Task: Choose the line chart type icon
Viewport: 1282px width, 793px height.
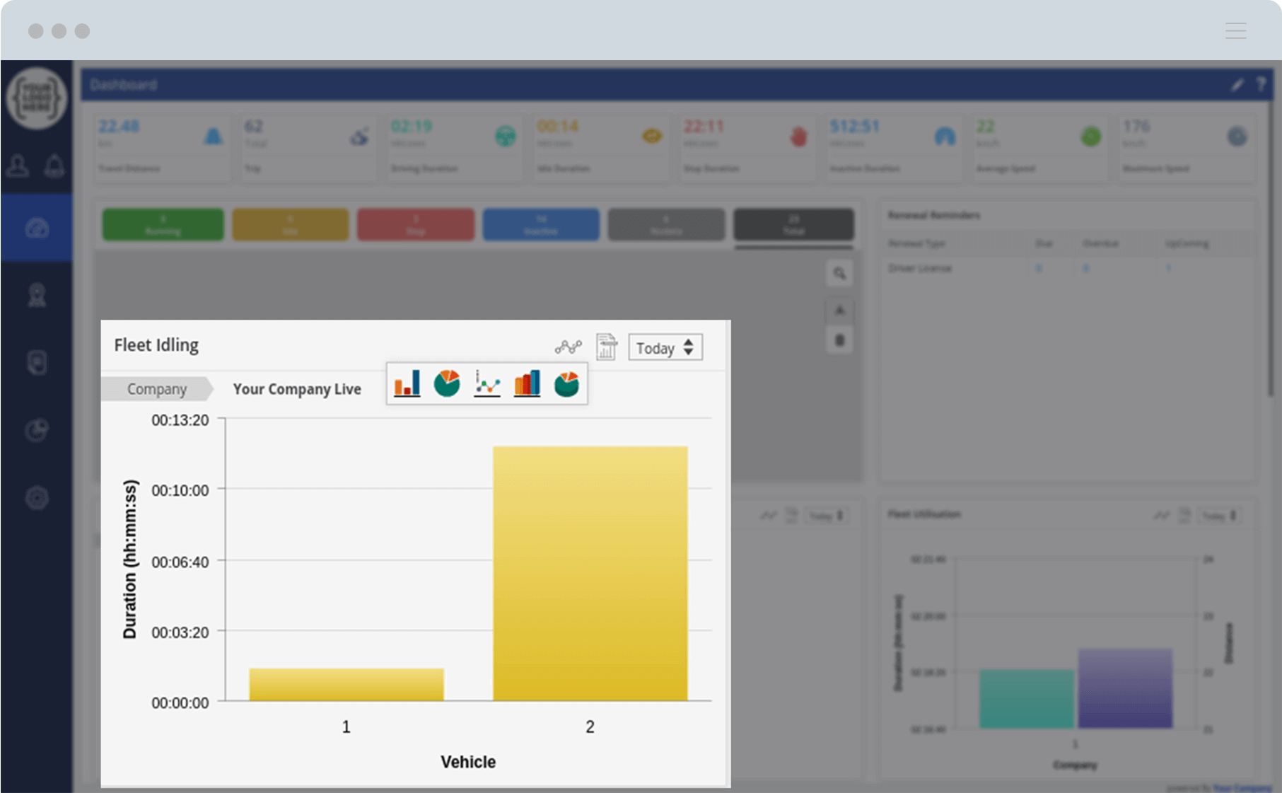Action: 487,383
